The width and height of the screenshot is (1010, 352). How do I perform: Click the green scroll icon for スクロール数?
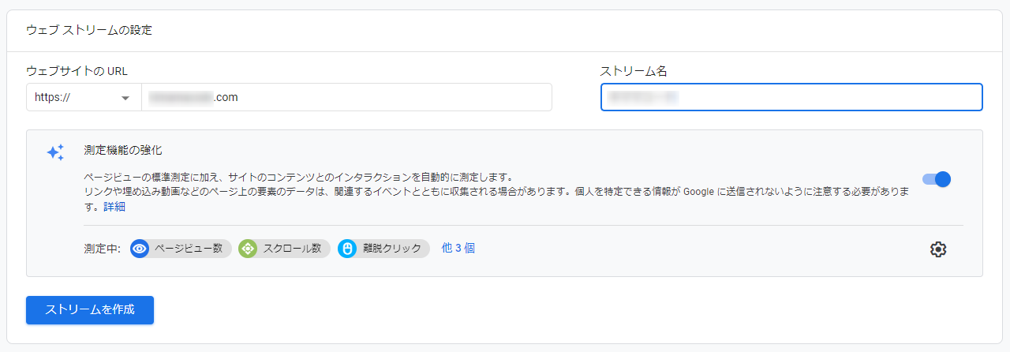point(248,249)
